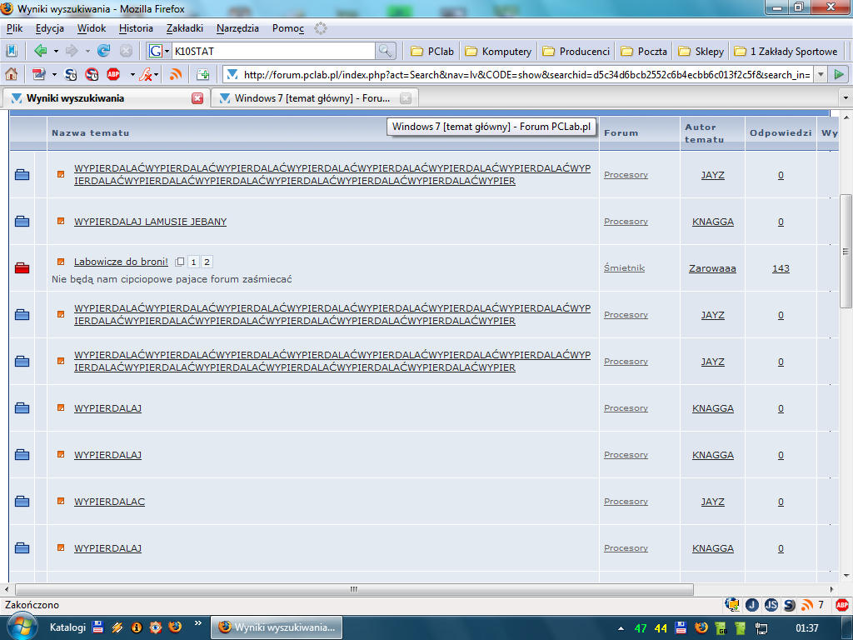The image size is (853, 640).
Task: Click the green Back arrow button
Action: click(x=40, y=51)
